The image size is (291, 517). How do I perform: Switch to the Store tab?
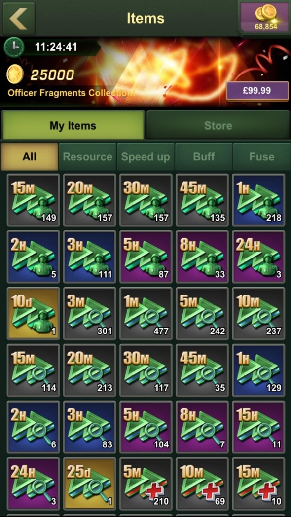218,125
